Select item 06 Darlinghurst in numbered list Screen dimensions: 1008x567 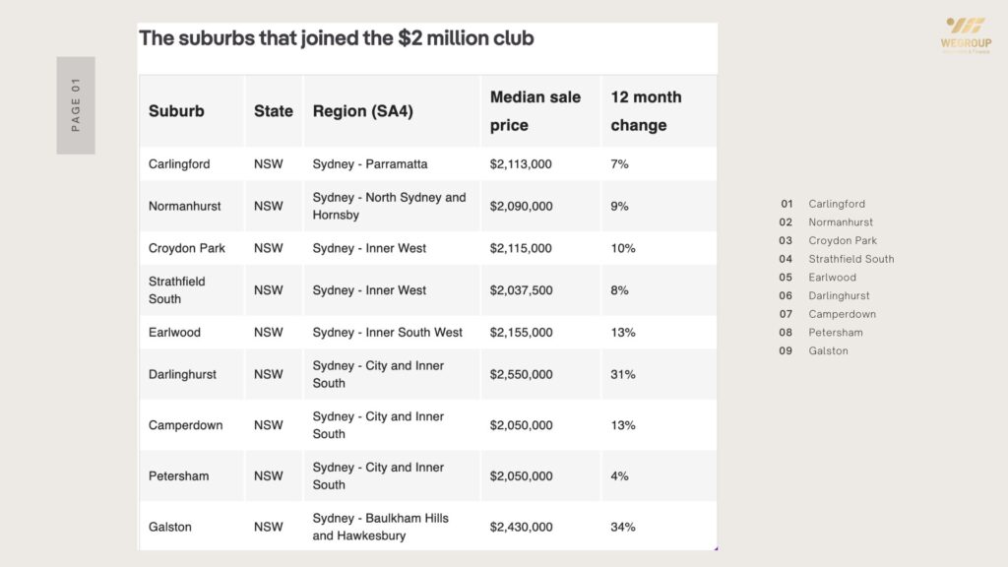[839, 295]
